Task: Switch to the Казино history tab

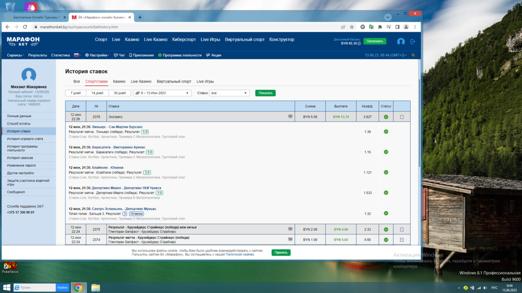Action: (x=119, y=81)
